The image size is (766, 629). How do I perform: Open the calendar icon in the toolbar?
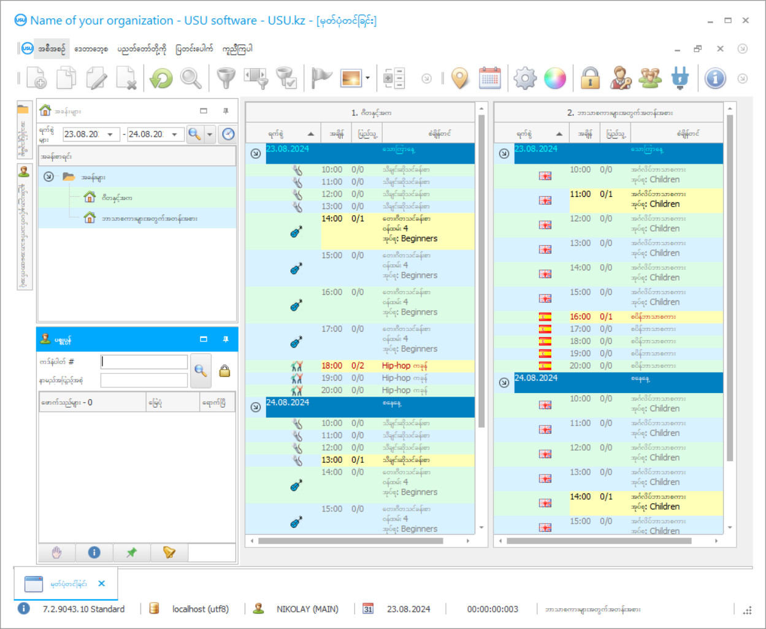click(489, 78)
